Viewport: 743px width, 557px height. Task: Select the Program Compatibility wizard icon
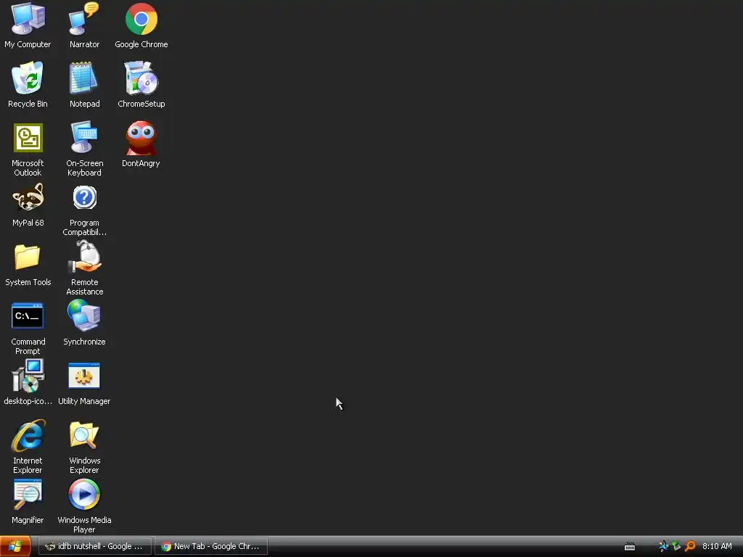[84, 197]
